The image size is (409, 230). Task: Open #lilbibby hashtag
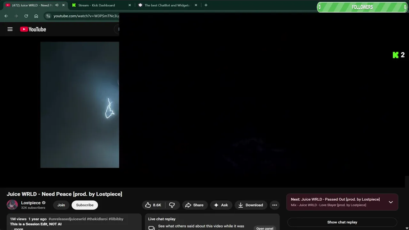click(x=116, y=219)
